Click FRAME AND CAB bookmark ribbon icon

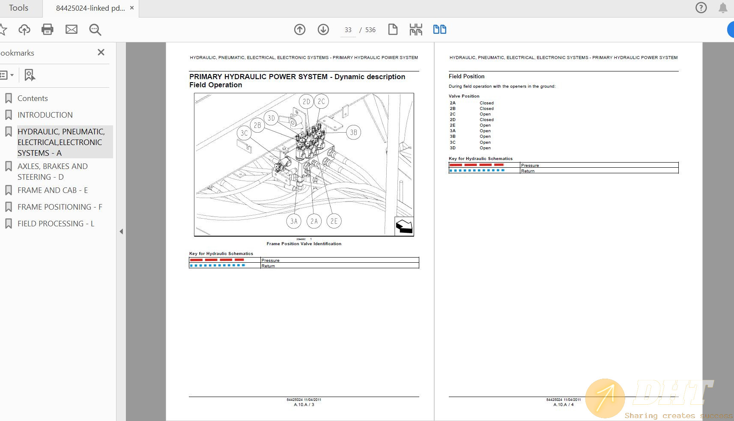click(x=9, y=190)
